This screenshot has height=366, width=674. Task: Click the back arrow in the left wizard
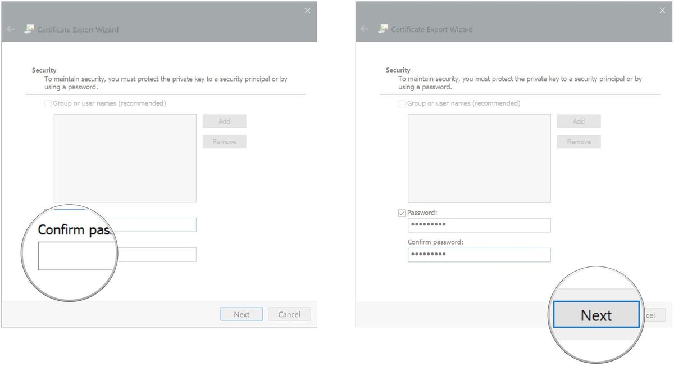coord(11,29)
